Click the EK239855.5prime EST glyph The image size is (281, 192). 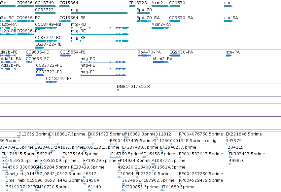[x=123, y=190]
